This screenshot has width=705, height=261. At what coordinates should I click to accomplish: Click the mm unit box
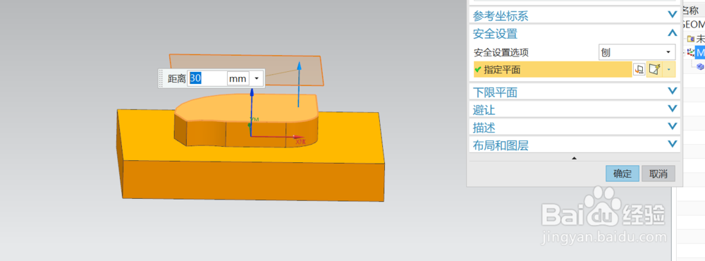coord(238,79)
